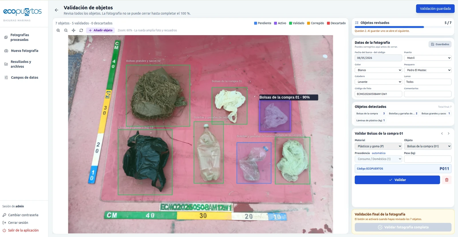Screen dimensions: 458x237
Task: Zoom in on the photo
Action: [x=58, y=30]
